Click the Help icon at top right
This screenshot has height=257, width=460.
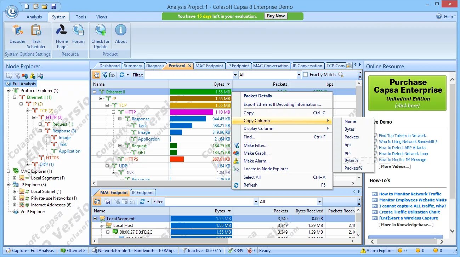[x=439, y=16]
